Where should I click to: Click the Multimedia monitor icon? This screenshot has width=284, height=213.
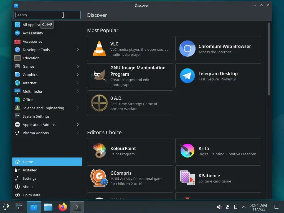17,91
